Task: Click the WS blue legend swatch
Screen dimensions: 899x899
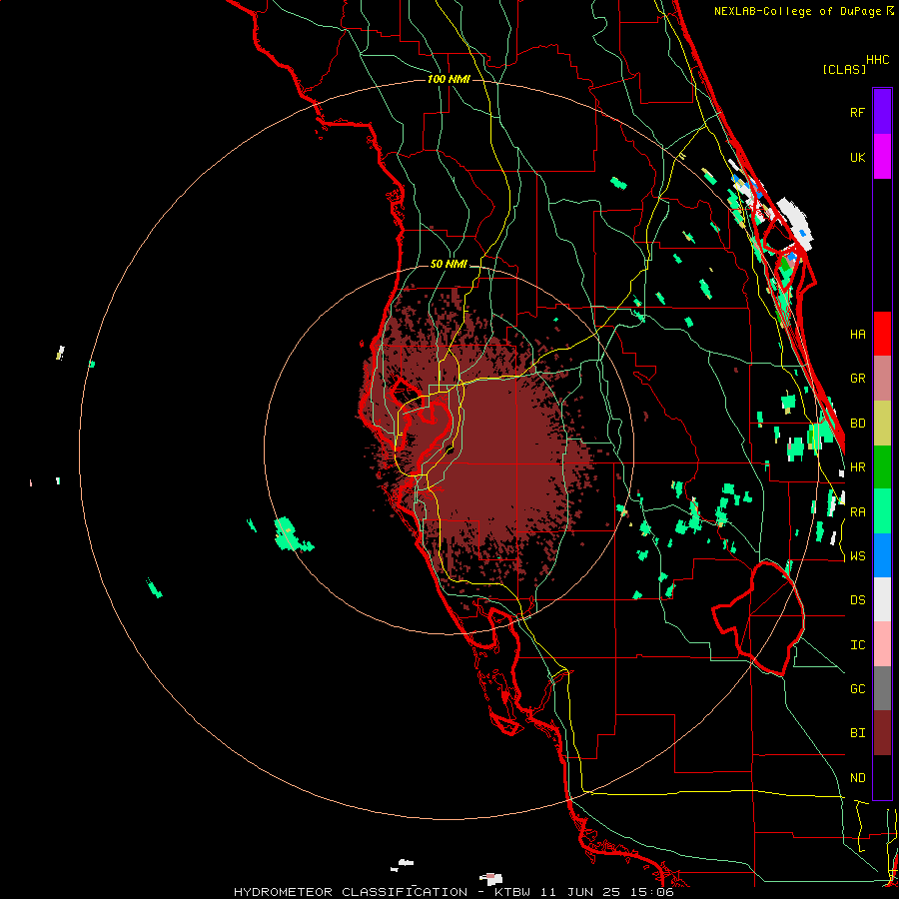Action: [882, 555]
